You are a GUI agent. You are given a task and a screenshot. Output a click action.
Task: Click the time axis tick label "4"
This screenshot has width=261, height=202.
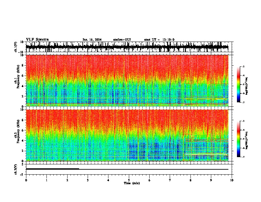[108, 180]
